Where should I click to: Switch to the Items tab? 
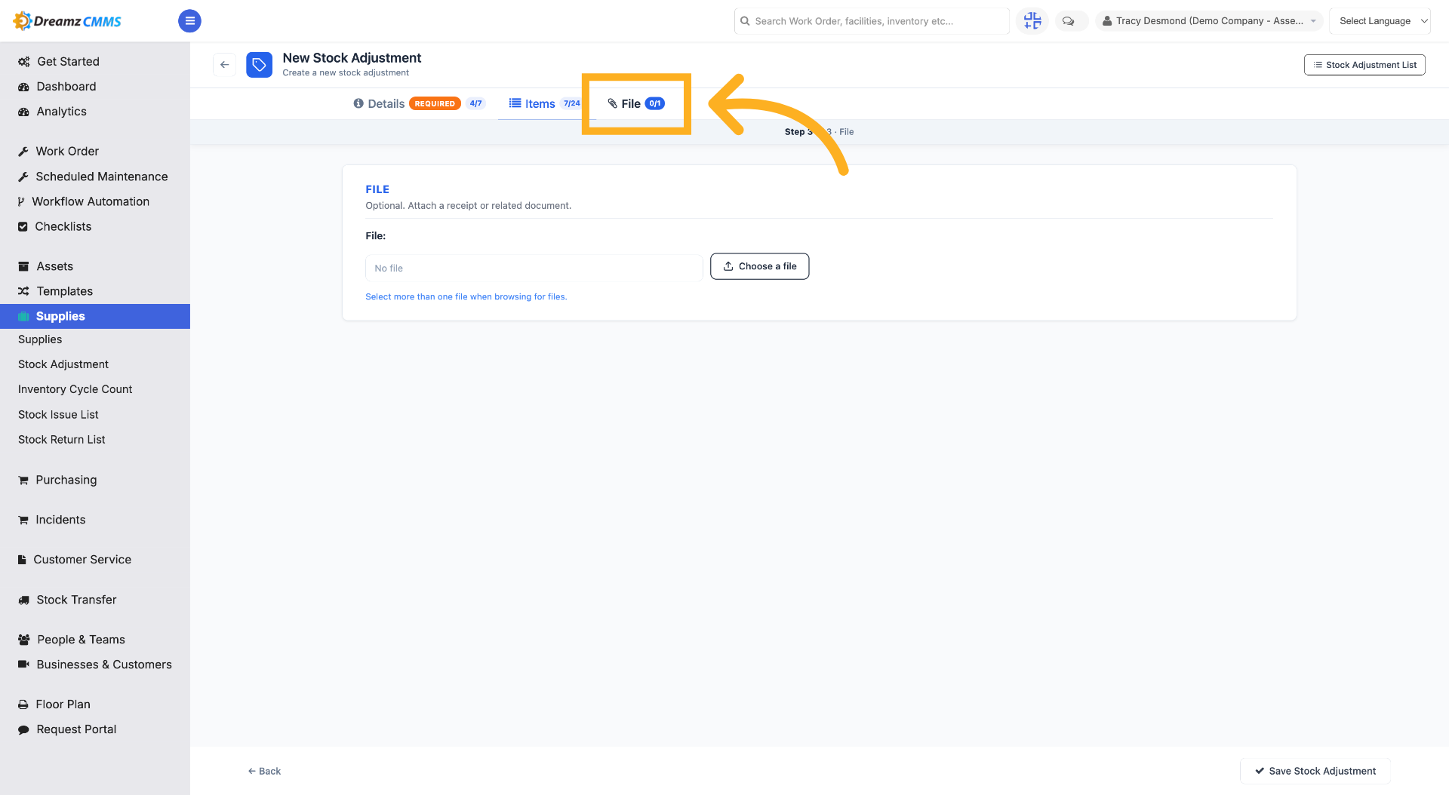tap(544, 103)
